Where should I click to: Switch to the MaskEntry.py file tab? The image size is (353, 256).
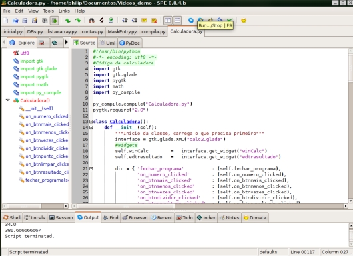tap(122, 32)
